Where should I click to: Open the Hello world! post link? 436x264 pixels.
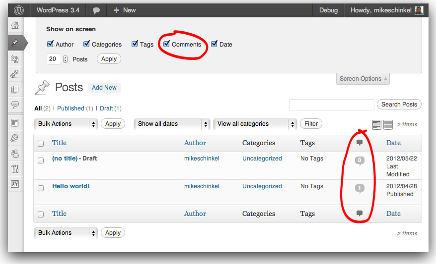click(71, 186)
